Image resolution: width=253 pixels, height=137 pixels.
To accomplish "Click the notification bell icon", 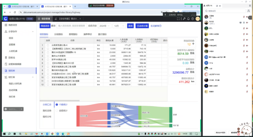I will 188,19.
